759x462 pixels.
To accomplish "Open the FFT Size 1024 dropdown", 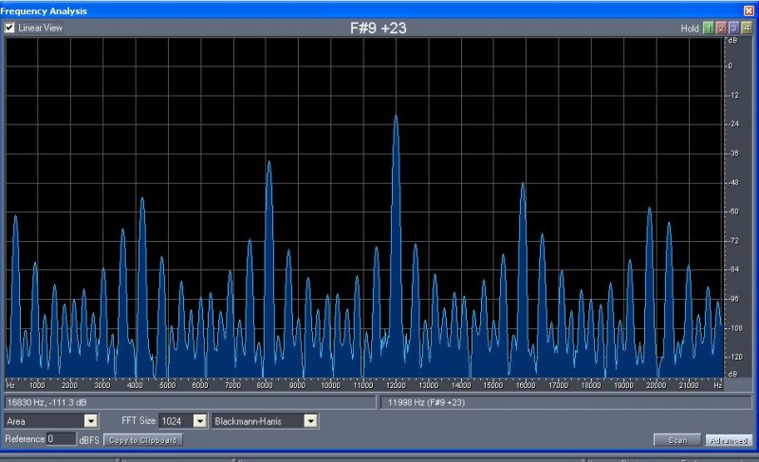I will (200, 421).
